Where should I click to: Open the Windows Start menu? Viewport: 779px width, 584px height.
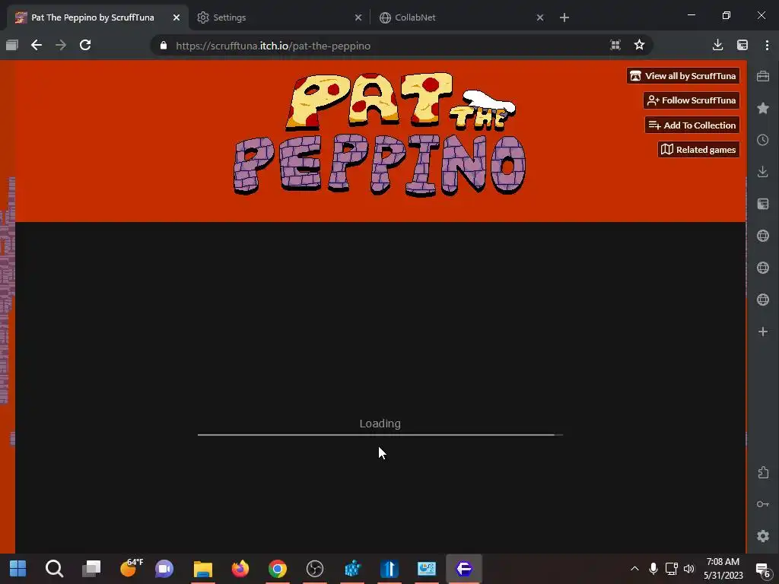pyautogui.click(x=18, y=569)
